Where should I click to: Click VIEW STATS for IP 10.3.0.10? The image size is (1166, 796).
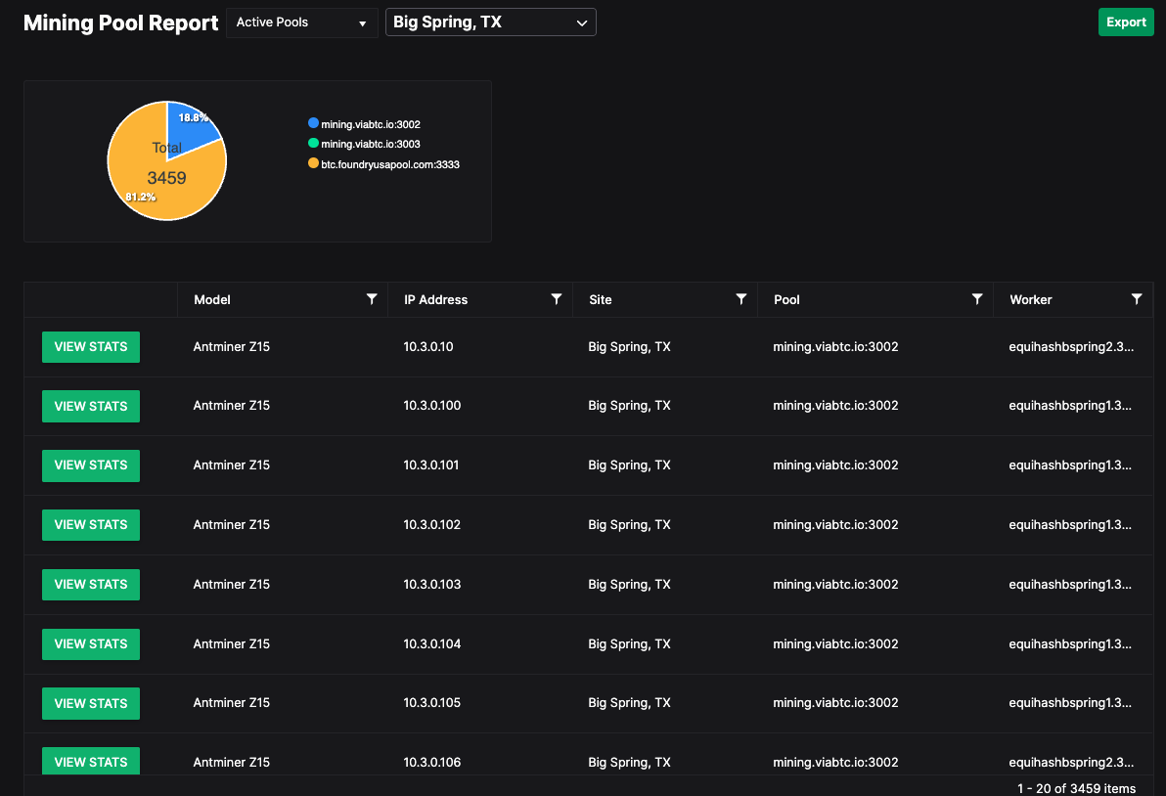pos(91,347)
